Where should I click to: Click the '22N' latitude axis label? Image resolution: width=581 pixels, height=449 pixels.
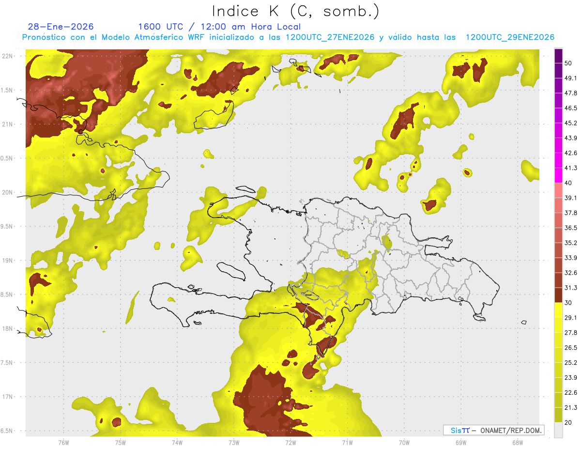click(7, 56)
